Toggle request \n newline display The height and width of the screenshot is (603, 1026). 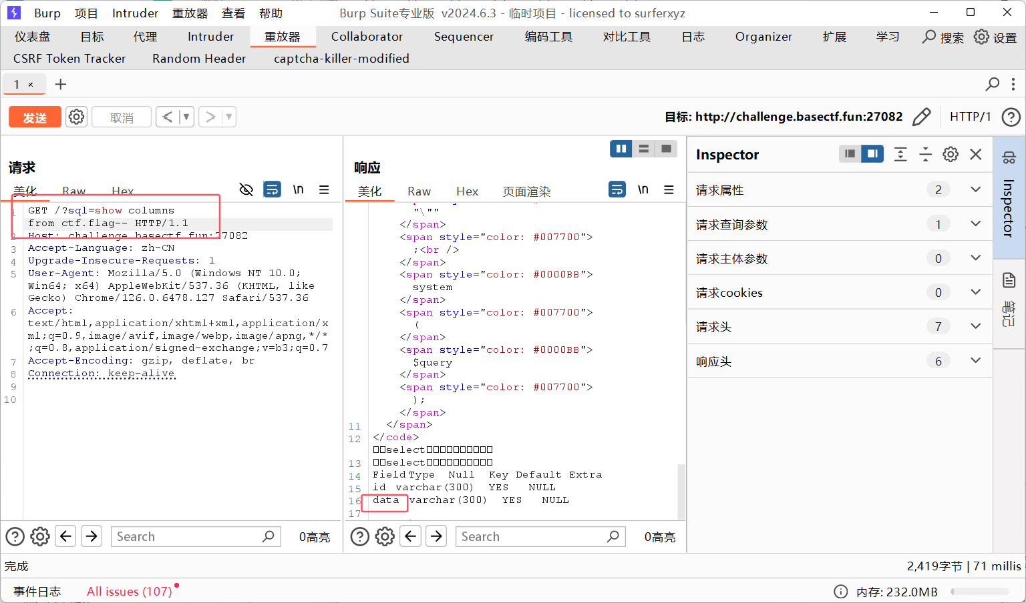pyautogui.click(x=298, y=189)
